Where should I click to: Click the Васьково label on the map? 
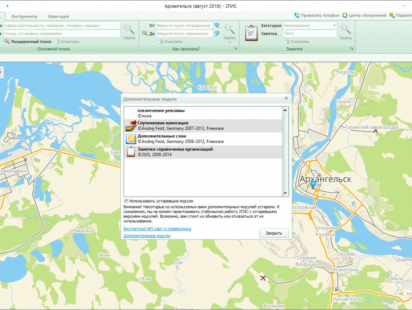274,306
